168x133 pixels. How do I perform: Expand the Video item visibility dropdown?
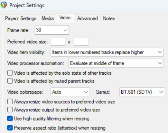(107, 52)
